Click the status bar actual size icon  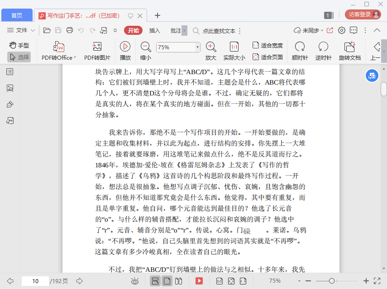(x=220, y=281)
